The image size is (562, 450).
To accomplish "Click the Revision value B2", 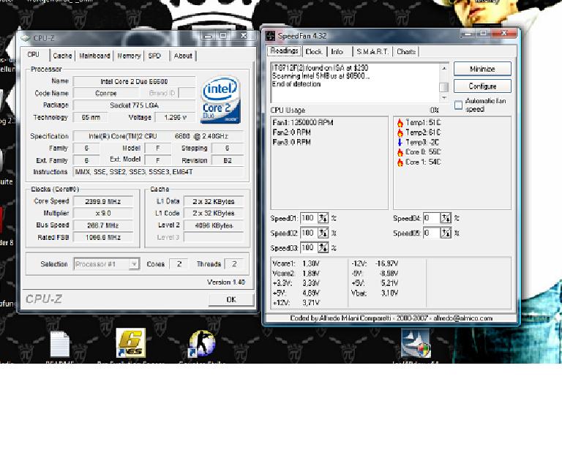I will [x=228, y=160].
